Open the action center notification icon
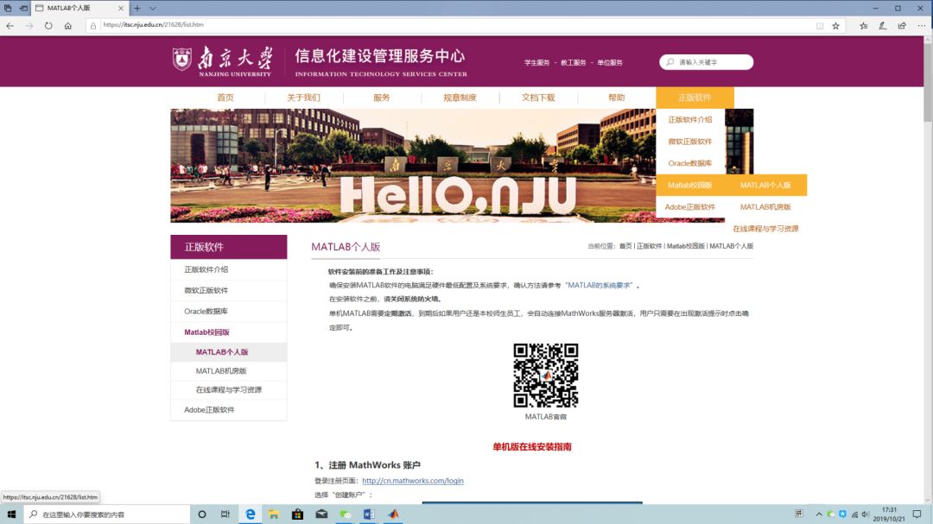 tap(917, 514)
